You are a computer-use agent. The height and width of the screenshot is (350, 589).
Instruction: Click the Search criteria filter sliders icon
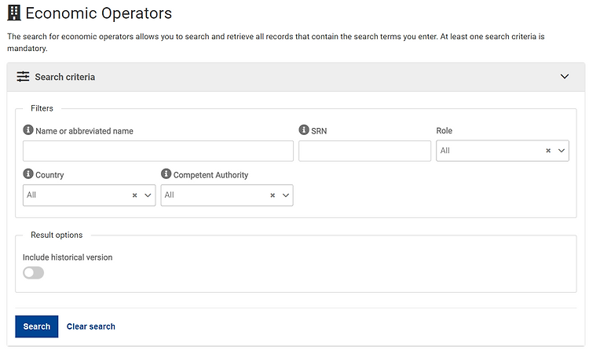click(x=23, y=77)
